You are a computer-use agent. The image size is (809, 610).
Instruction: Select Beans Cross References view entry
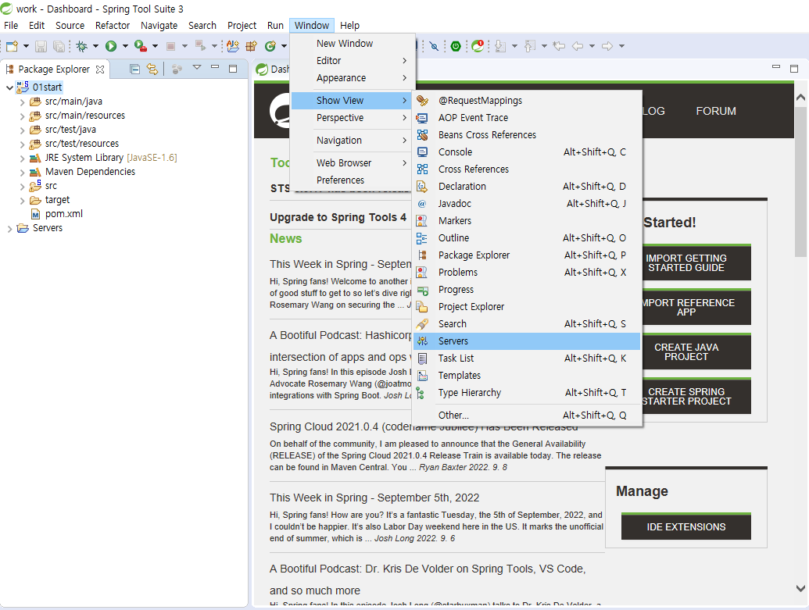[x=527, y=135]
